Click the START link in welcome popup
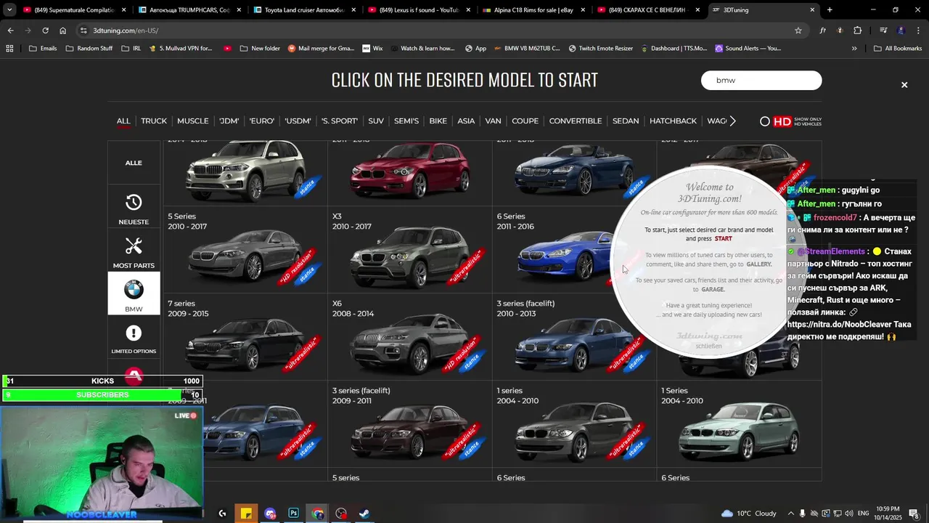Image resolution: width=929 pixels, height=523 pixels. (x=724, y=239)
